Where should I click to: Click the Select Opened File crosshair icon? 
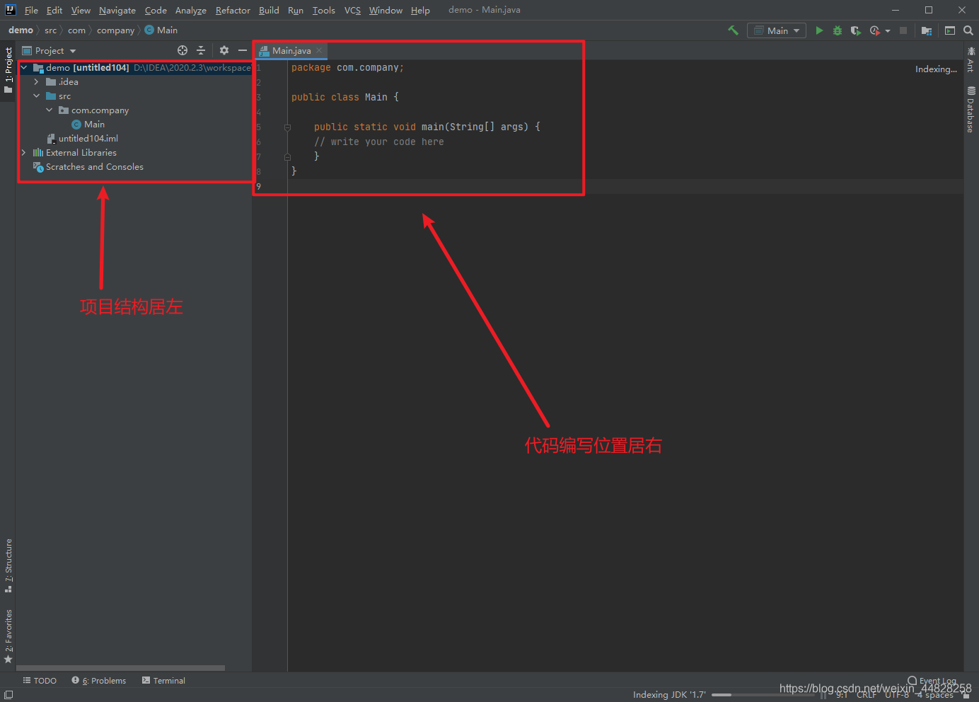pos(183,50)
